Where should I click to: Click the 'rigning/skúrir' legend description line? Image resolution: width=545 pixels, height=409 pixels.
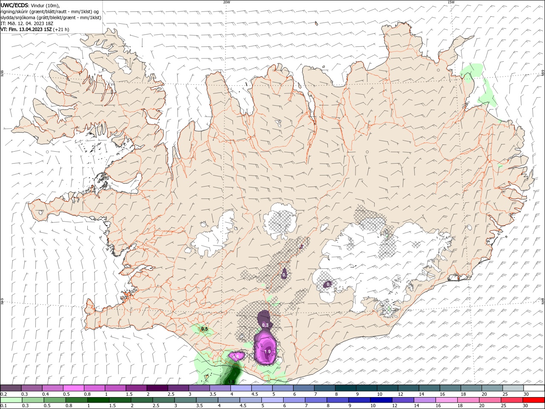(x=50, y=11)
